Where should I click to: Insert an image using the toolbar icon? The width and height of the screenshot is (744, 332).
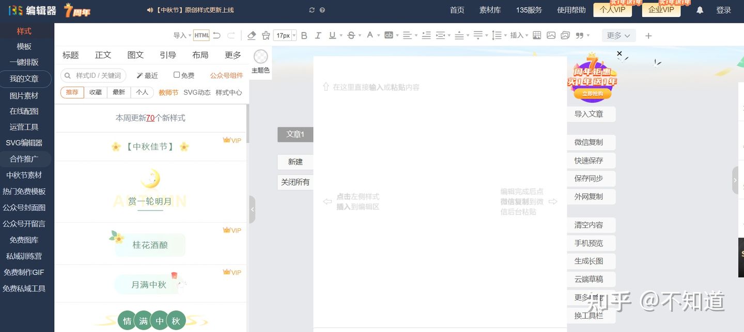551,35
